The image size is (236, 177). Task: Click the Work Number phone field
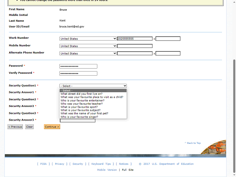tap(135, 39)
